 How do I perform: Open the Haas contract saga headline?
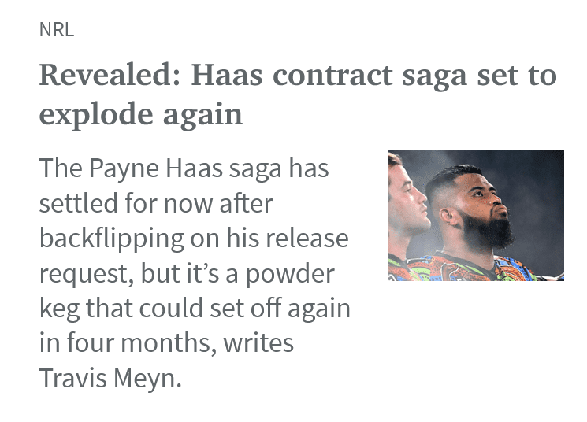(298, 94)
